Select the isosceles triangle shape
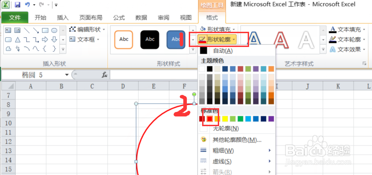Viewport: 372px width, 175px height. (17, 40)
